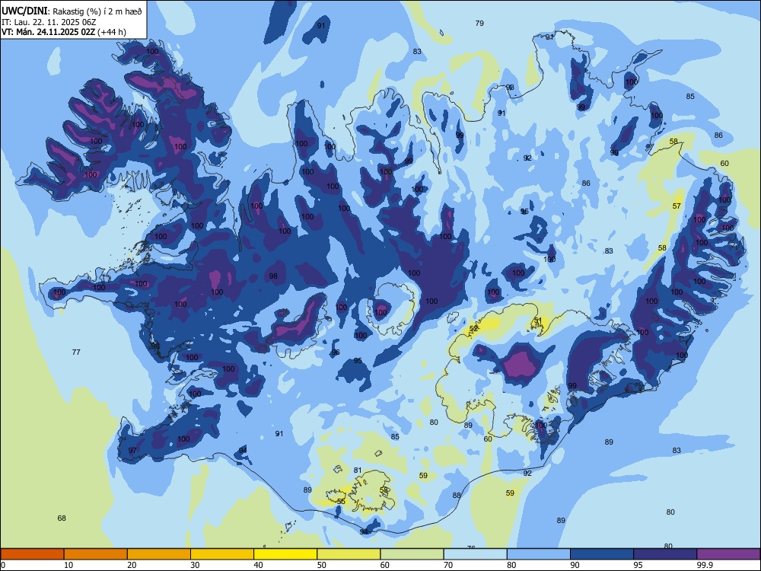Select the bright yellow 40–50 legend swatch
This screenshot has width=761, height=571.
[x=285, y=554]
